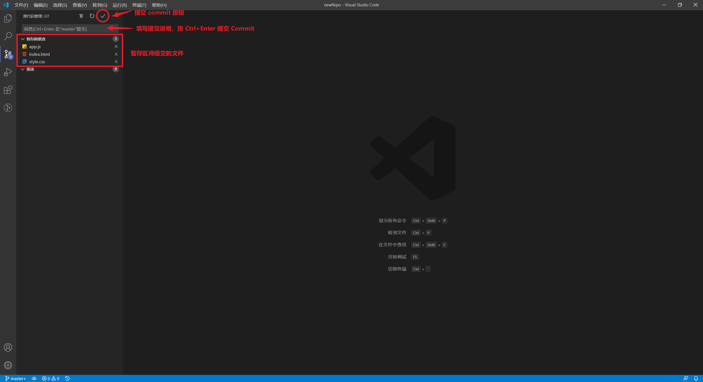703x382 pixels.
Task: Open the 选择(S) menu
Action: pos(60,5)
